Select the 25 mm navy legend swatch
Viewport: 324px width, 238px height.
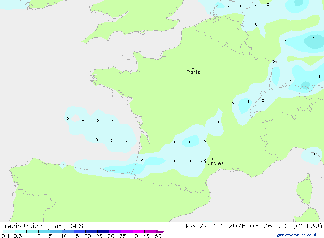(103, 232)
